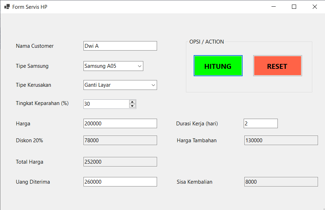Select the Durasi Kerja input field
The image size is (325, 210).
coord(261,123)
